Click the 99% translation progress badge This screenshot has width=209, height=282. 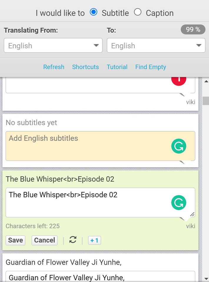point(193,29)
